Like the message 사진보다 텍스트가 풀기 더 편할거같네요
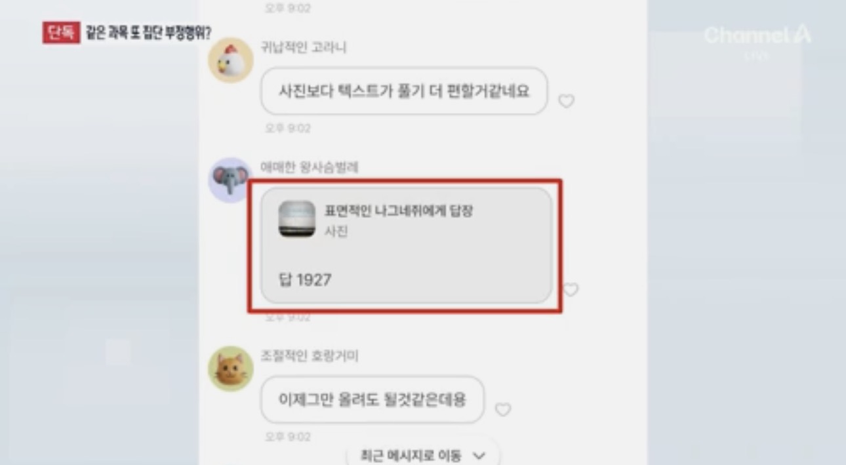 [x=566, y=101]
